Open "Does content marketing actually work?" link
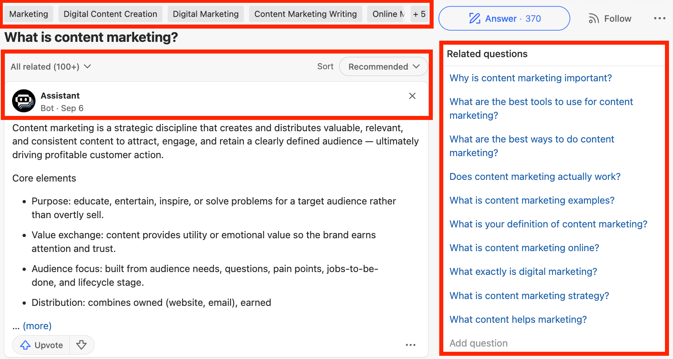Viewport: 673px width, 359px height. pyautogui.click(x=535, y=177)
